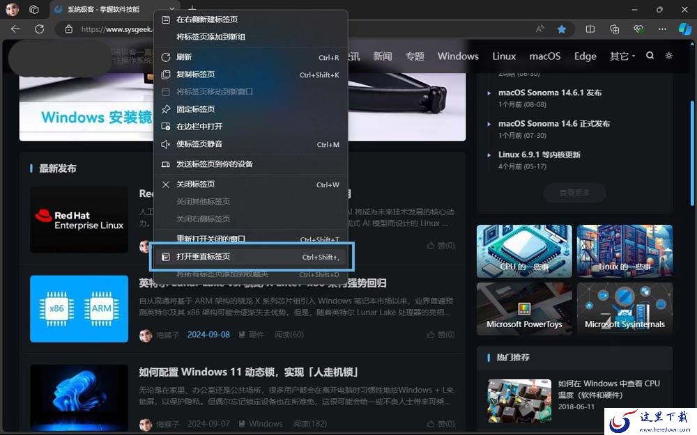697x435 pixels.
Task: Choose 使标签页静音 menu entry
Action: [x=251, y=144]
